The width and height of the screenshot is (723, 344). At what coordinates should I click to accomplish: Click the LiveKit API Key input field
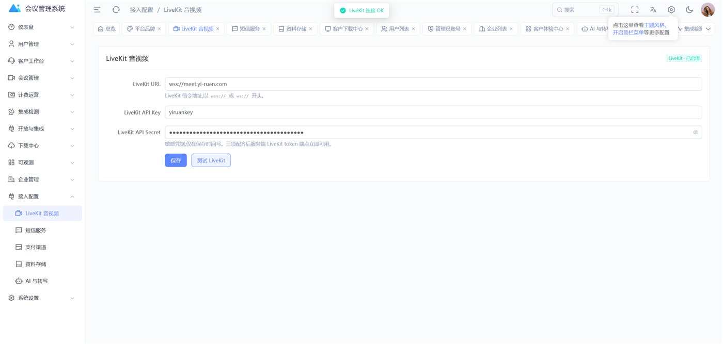tap(433, 112)
